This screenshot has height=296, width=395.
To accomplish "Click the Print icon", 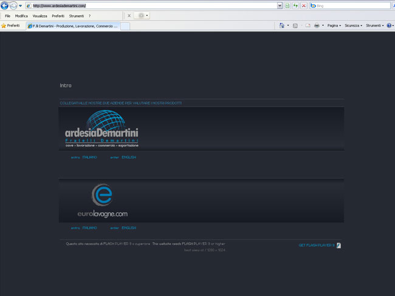I will click(x=317, y=25).
